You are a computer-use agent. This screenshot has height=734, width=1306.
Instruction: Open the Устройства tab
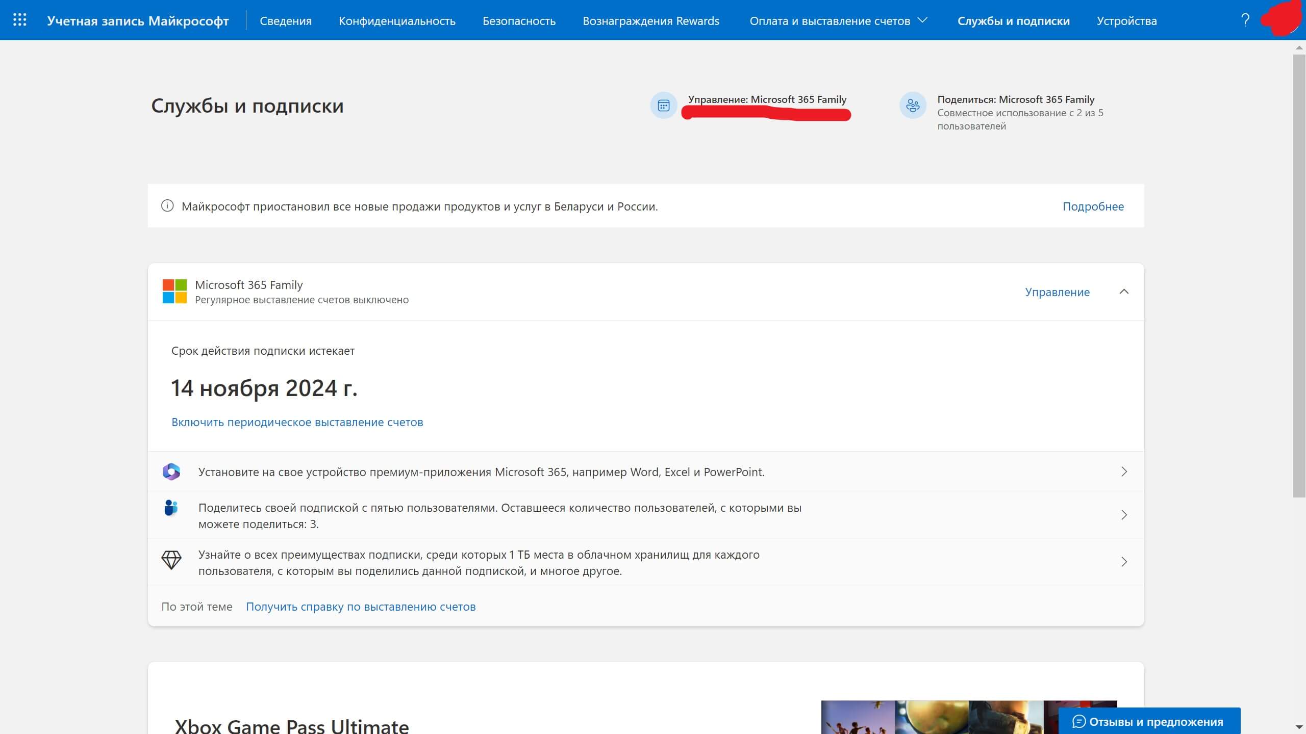[x=1126, y=21]
